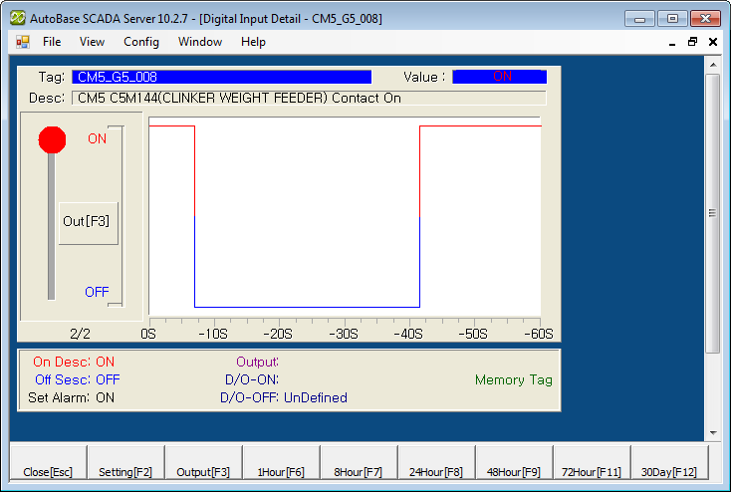731x492 pixels.
Task: Click the vertical scrollbar thumb
Action: [713, 213]
